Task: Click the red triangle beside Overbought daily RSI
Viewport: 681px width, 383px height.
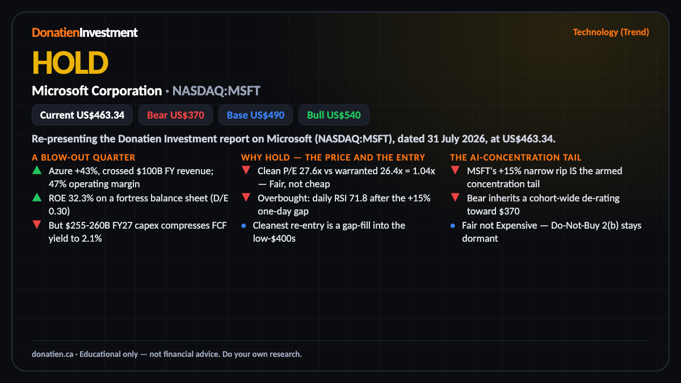Action: click(x=246, y=197)
